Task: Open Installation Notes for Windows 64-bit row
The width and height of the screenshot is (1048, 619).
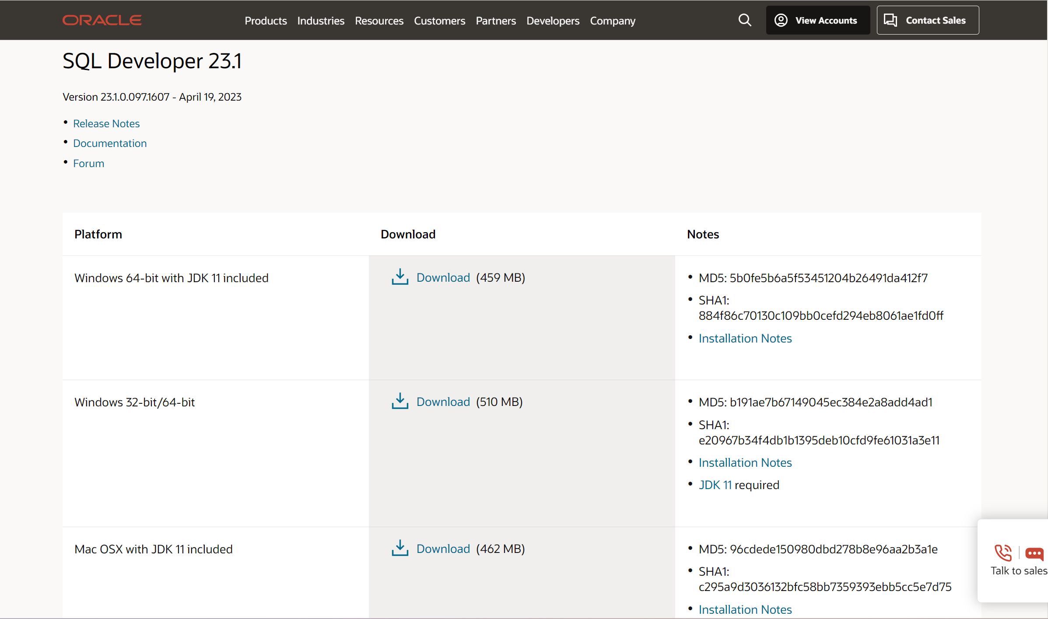Action: (745, 338)
